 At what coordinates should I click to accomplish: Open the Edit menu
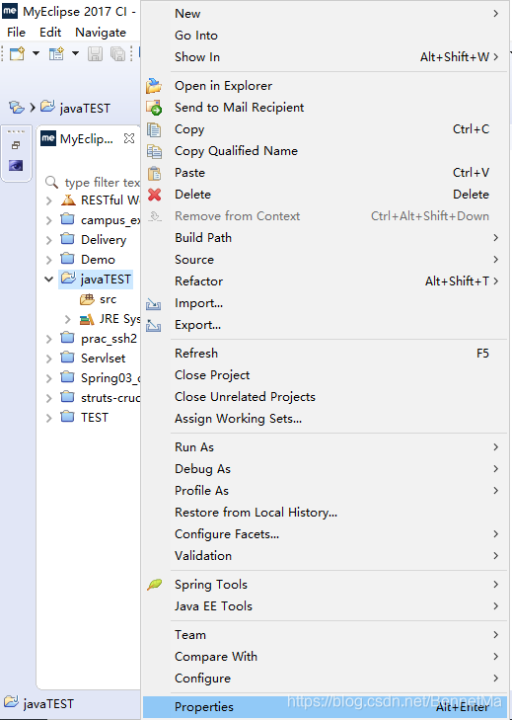click(50, 33)
